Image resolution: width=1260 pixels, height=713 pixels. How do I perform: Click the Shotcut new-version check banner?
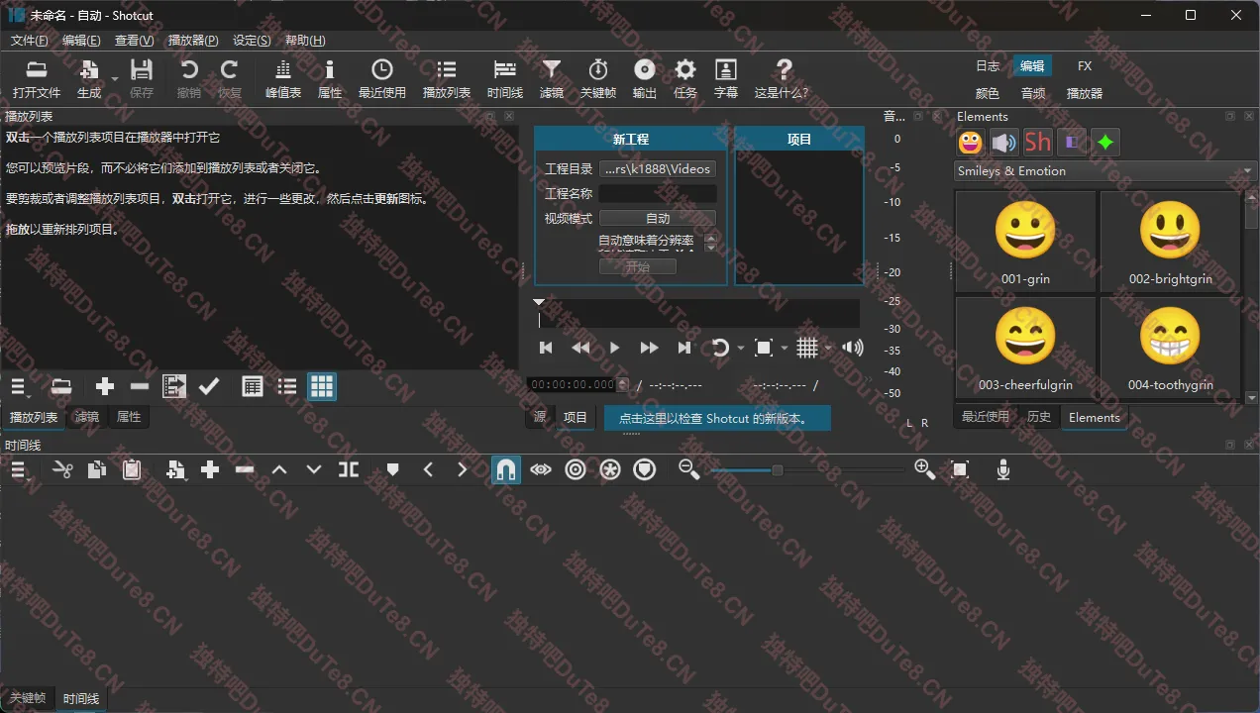[x=717, y=418]
